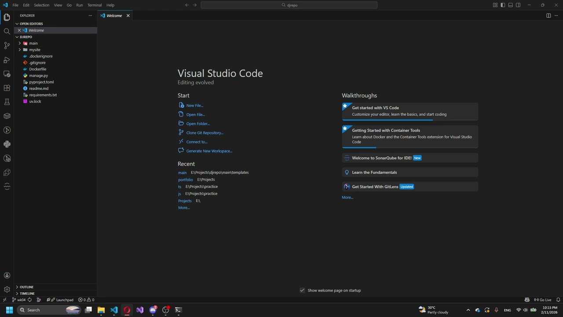Toggle the primary side bar layout button
This screenshot has width=563, height=317.
pos(503,5)
